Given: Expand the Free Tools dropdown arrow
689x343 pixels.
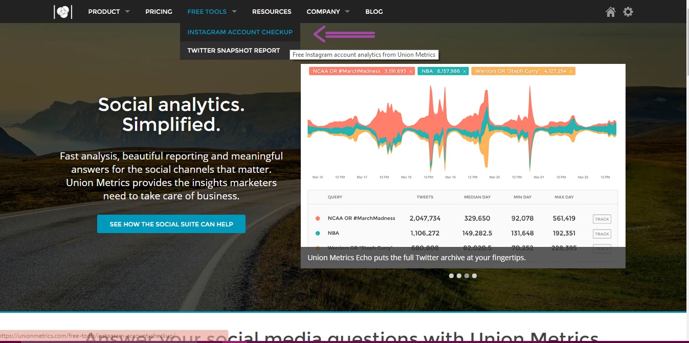Looking at the screenshot, I should click(234, 12).
